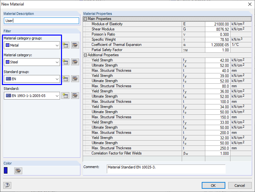Select the Yield Strength value 33.00
Viewport: 255px width, 192px height.
point(218,123)
